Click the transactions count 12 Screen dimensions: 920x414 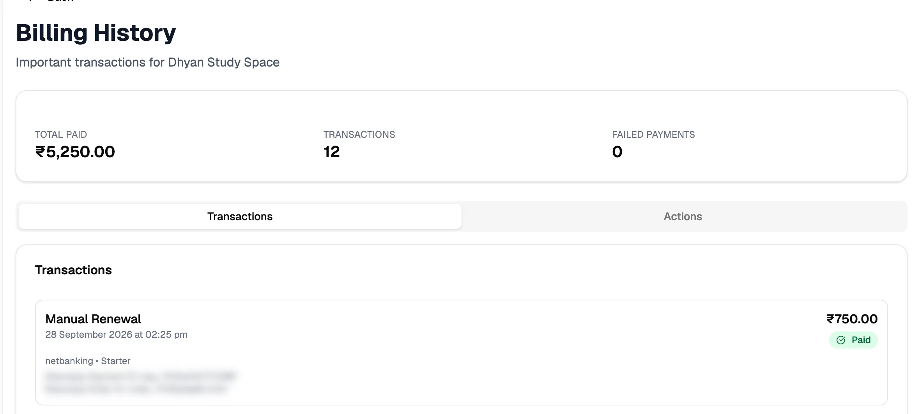tap(332, 152)
